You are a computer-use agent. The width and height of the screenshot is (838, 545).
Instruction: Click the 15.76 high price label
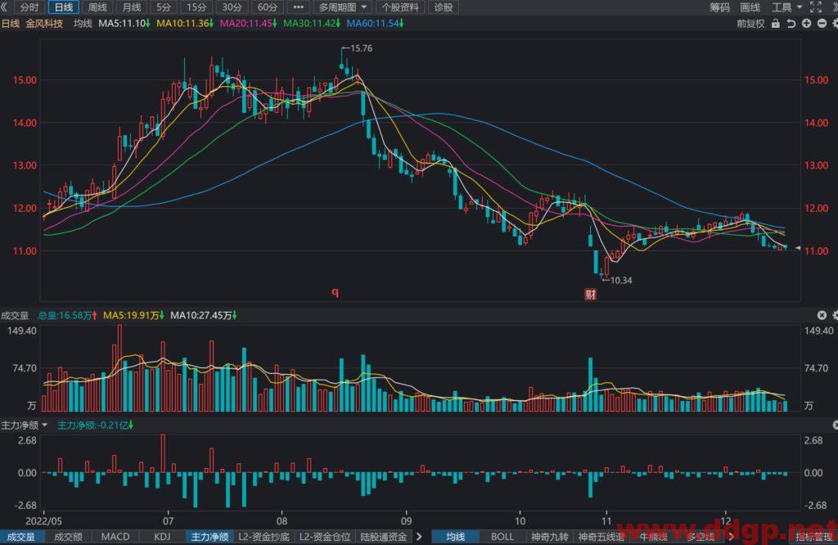pyautogui.click(x=361, y=48)
